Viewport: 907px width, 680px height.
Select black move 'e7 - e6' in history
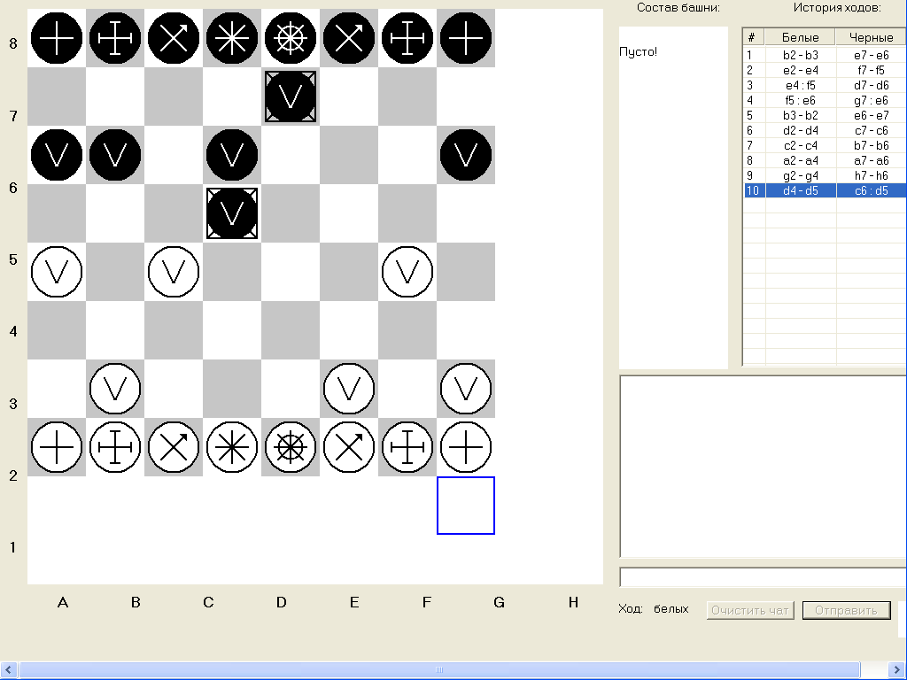click(x=872, y=55)
